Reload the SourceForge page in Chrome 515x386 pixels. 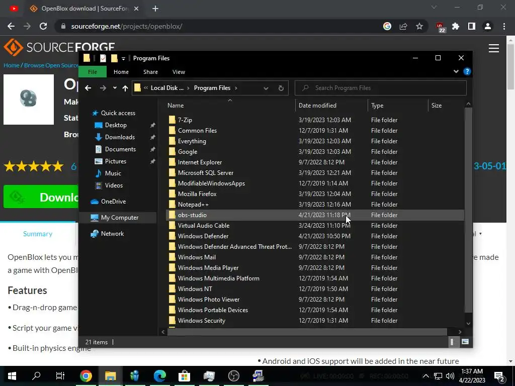coord(43,26)
